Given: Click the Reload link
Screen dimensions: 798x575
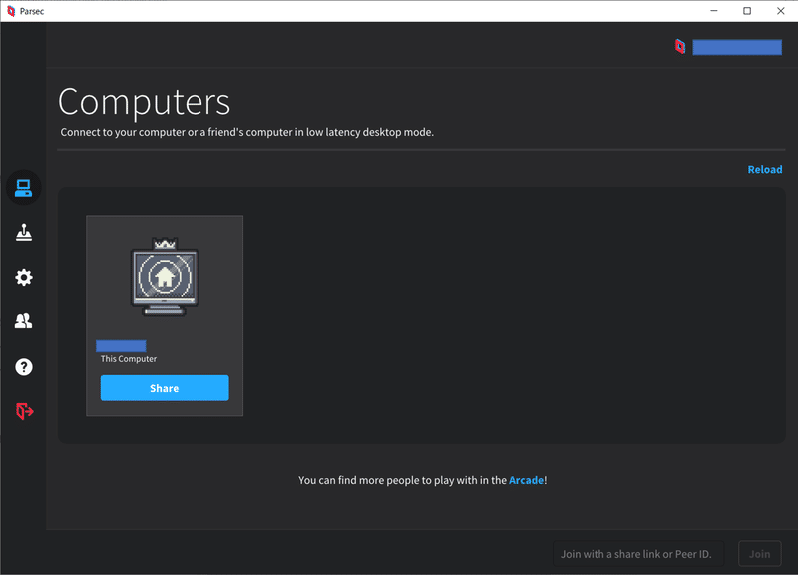Looking at the screenshot, I should point(764,169).
